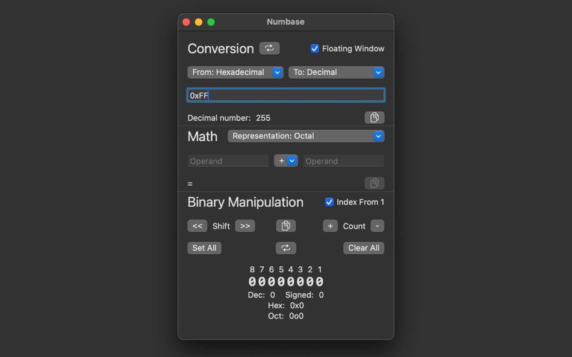
Task: Shift bits right with >> button
Action: click(245, 226)
